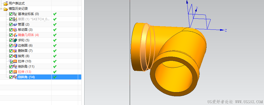This screenshot has width=264, height=105.
Task: Uncheck the 删除面 (7) checkbox
Action: click(x=11, y=51)
